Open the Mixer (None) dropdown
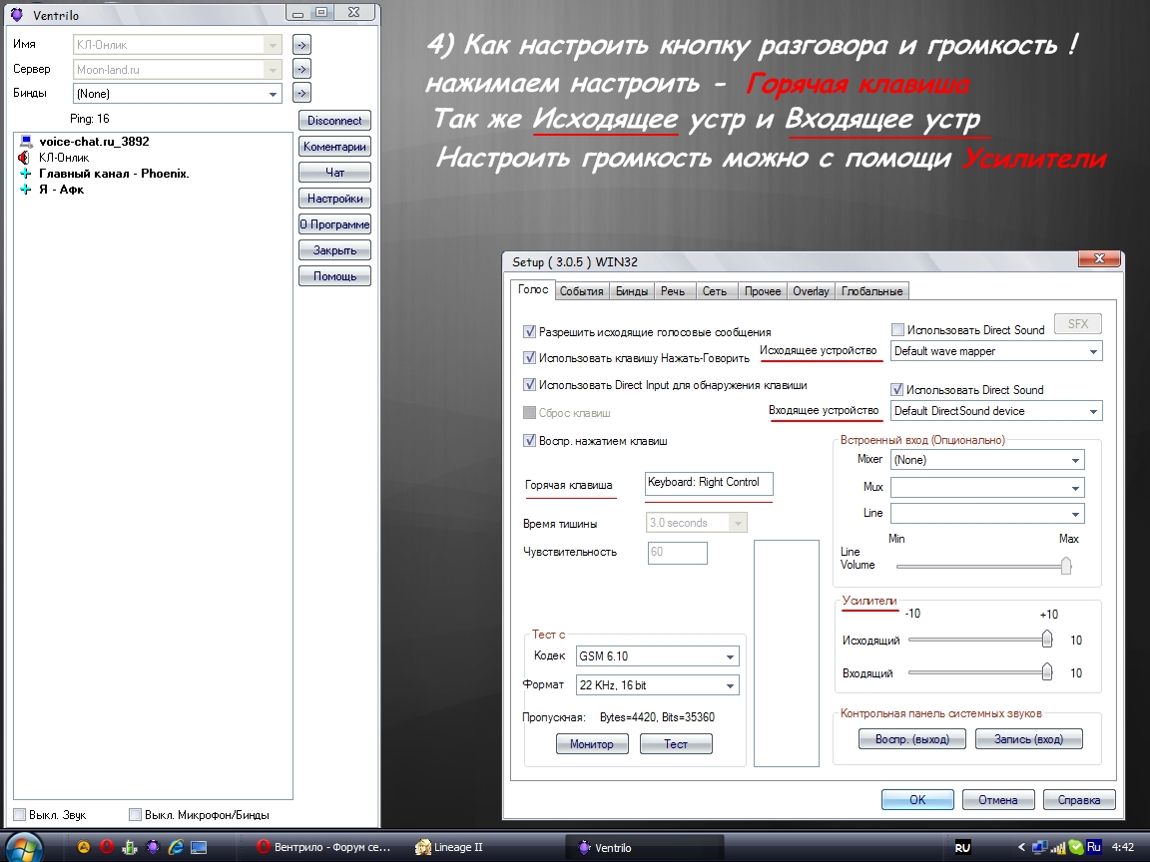Screen dimensions: 1150x862 coord(987,460)
